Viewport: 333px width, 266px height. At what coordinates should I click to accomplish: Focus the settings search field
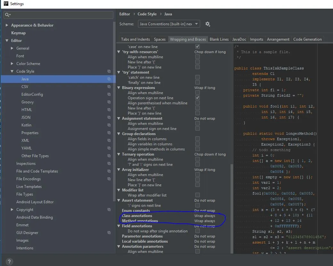pos(61,15)
